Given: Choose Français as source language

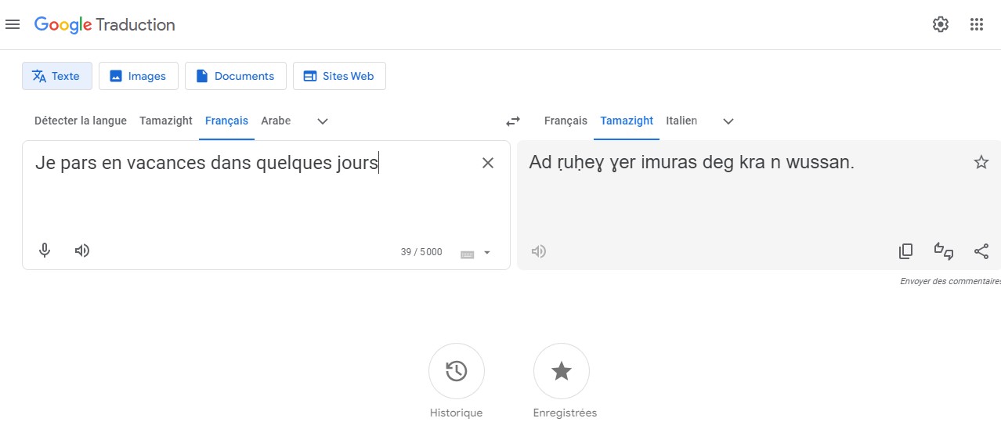Looking at the screenshot, I should tap(226, 121).
